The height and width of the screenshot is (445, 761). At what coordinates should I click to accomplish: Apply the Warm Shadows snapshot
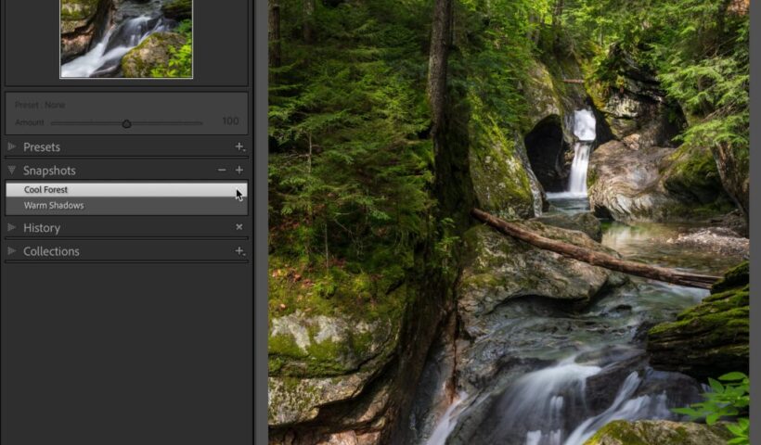tap(54, 206)
